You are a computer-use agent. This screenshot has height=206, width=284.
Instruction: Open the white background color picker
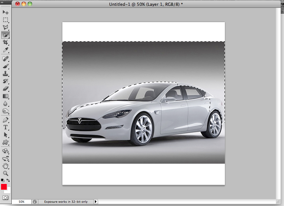point(9,191)
